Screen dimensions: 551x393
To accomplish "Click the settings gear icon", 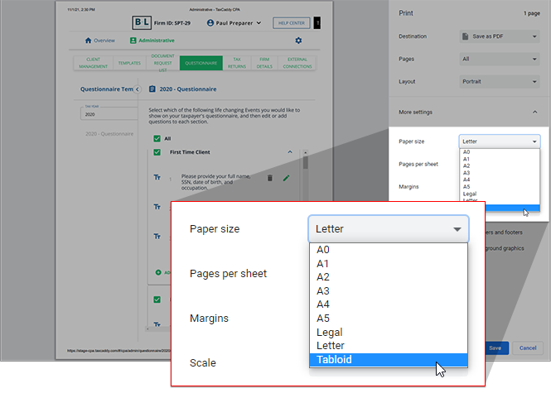I will click(x=298, y=41).
